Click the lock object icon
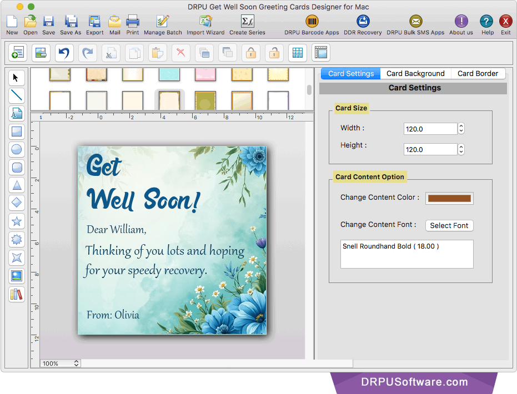 [x=251, y=53]
